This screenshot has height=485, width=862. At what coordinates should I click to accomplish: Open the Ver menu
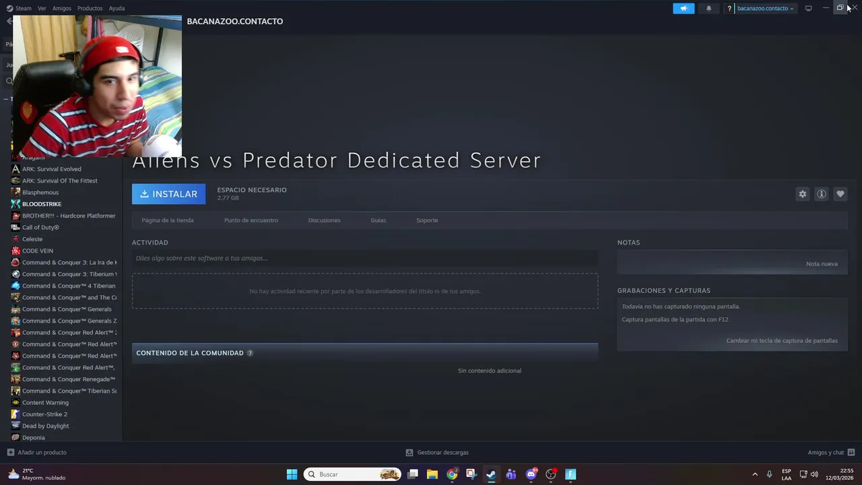[42, 8]
